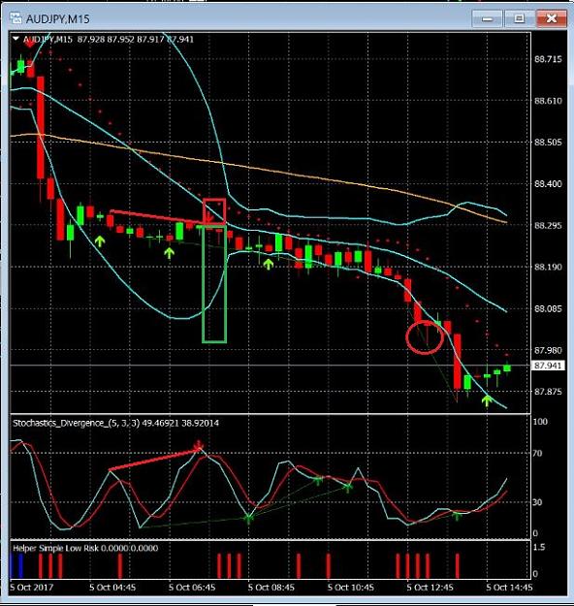Viewport: 574px width, 606px height.
Task: Click the 87.980 price scale label
Action: pyautogui.click(x=548, y=350)
